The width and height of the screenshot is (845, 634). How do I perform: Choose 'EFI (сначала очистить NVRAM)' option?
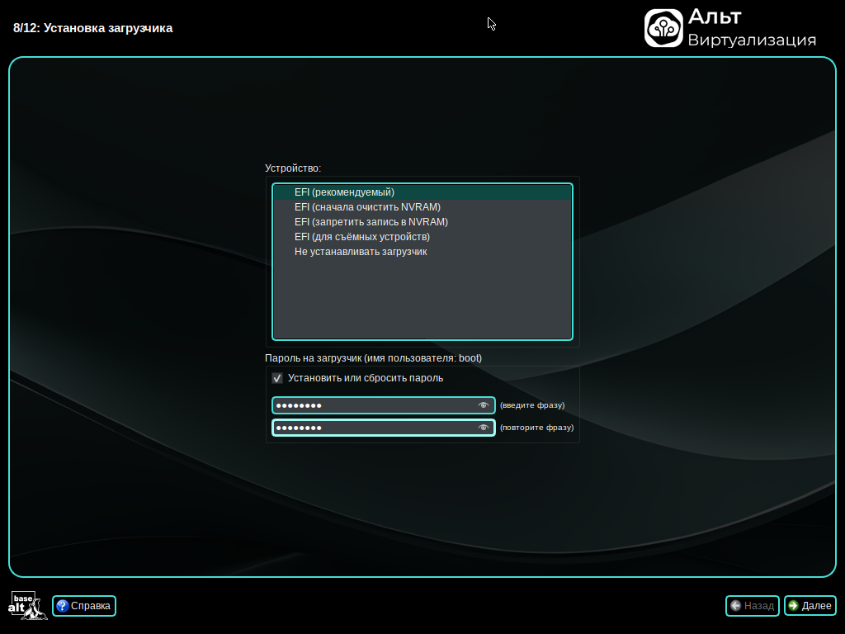point(367,207)
